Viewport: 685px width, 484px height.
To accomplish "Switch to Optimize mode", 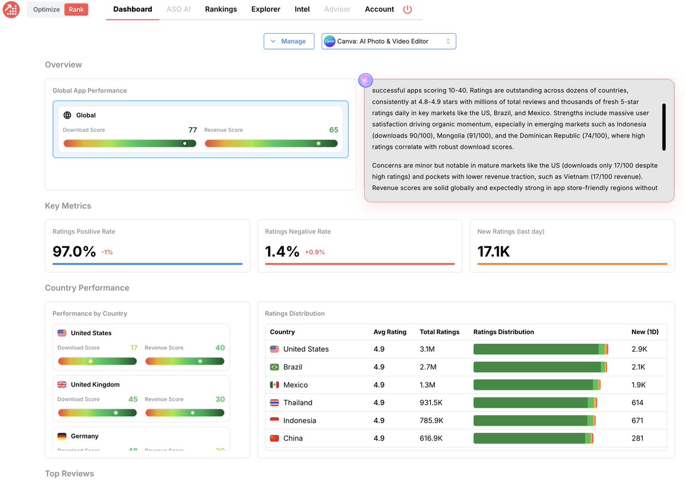I will tap(46, 9).
